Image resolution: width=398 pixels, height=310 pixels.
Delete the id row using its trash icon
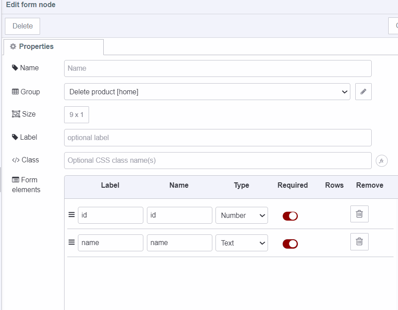point(359,214)
